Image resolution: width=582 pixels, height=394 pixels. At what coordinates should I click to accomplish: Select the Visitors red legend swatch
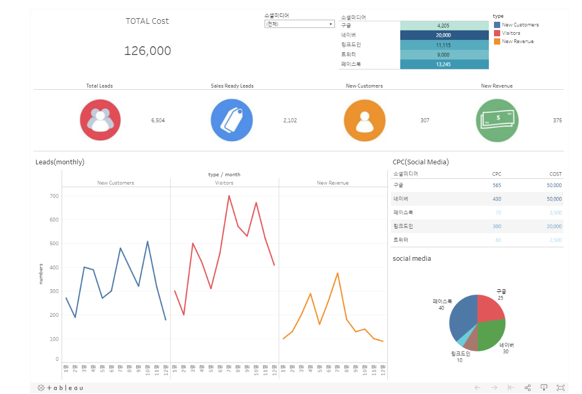click(497, 33)
